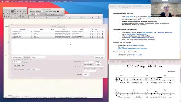Select the arrow Selection tool in Main palette
The height and width of the screenshot is (102, 181).
coord(4,12)
